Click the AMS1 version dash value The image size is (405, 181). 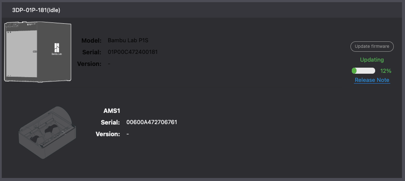click(128, 134)
